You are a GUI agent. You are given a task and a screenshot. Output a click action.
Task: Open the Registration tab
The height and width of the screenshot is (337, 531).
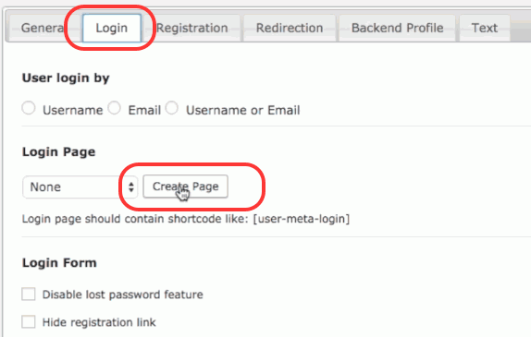click(192, 28)
